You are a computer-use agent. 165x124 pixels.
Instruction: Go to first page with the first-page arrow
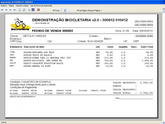[x=2, y=10]
